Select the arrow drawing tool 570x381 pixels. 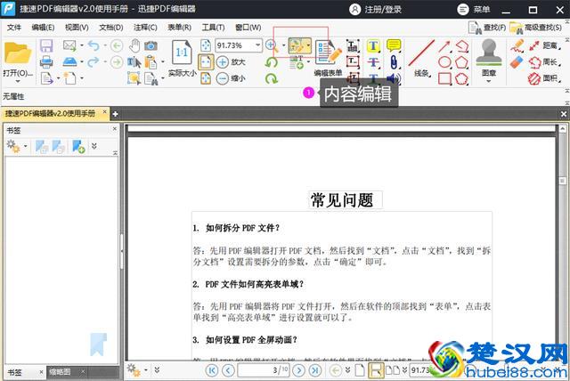click(x=444, y=46)
